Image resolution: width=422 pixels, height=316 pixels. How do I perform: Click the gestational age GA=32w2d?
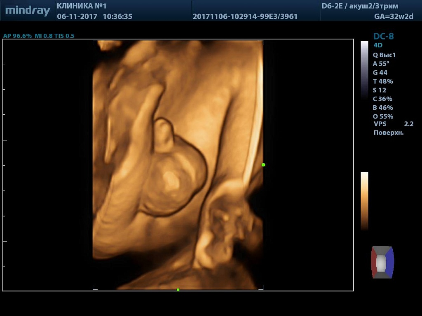[394, 16]
